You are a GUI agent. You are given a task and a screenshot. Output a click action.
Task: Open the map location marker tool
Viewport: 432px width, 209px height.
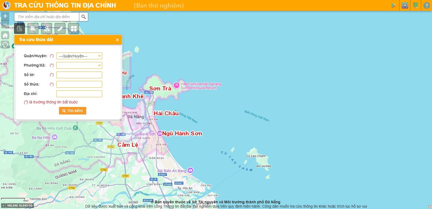pyautogui.click(x=47, y=28)
